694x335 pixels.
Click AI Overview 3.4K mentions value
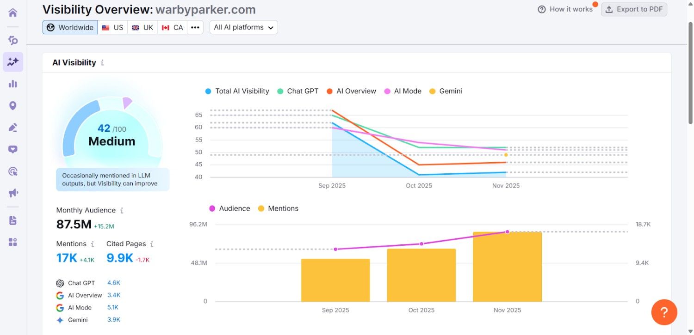pyautogui.click(x=114, y=295)
